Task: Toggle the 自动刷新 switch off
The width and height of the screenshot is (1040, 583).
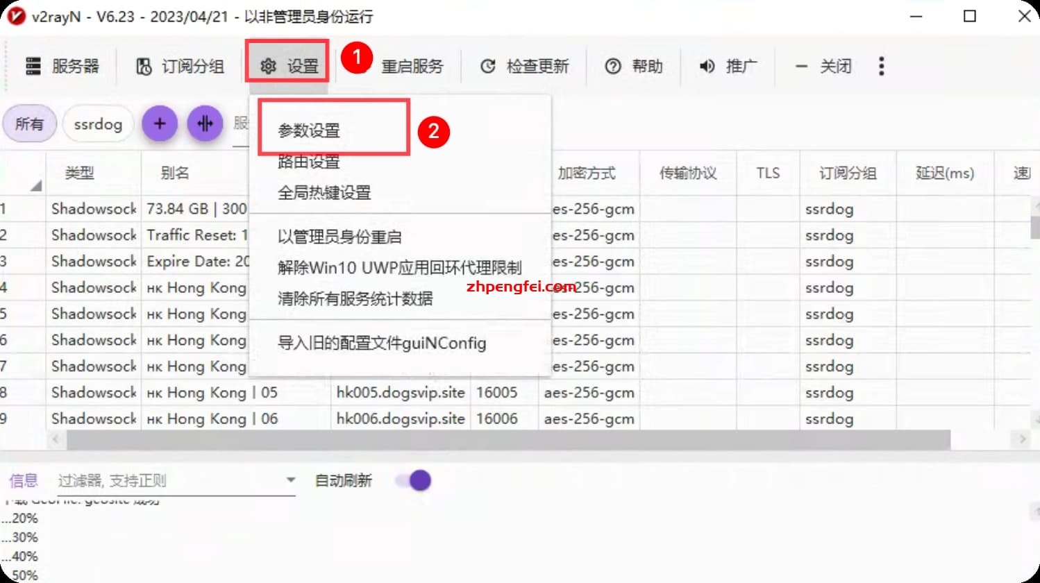Action: [x=413, y=480]
